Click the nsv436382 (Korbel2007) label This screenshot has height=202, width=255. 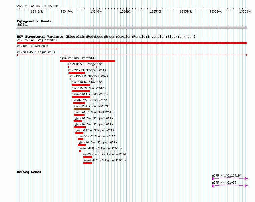pos(89,76)
